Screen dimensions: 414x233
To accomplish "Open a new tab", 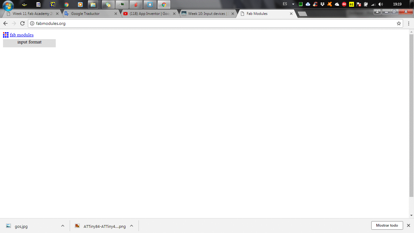I will pyautogui.click(x=302, y=14).
